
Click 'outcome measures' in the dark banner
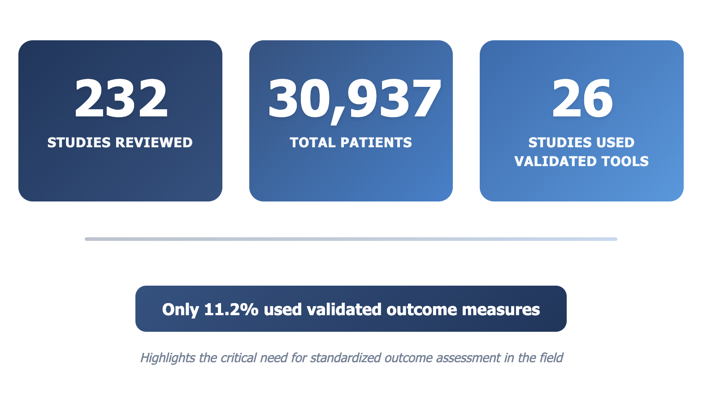click(x=463, y=309)
